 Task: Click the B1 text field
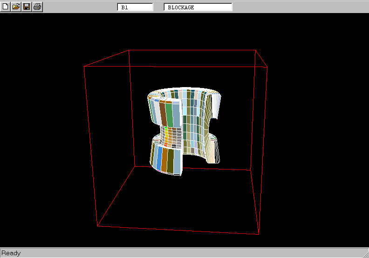pyautogui.click(x=135, y=7)
